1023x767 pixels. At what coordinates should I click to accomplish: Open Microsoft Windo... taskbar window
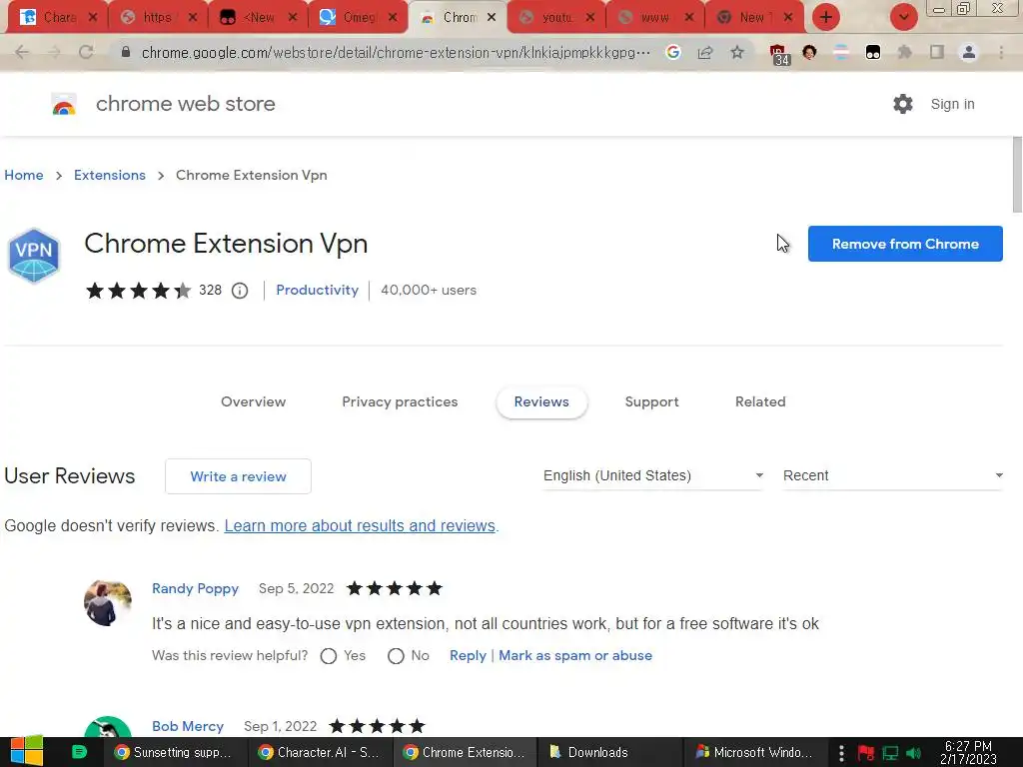[x=754, y=753]
